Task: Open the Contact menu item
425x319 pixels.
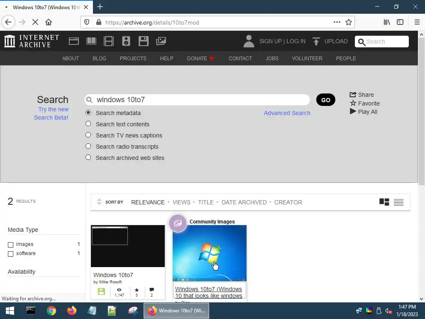Action: [240, 58]
